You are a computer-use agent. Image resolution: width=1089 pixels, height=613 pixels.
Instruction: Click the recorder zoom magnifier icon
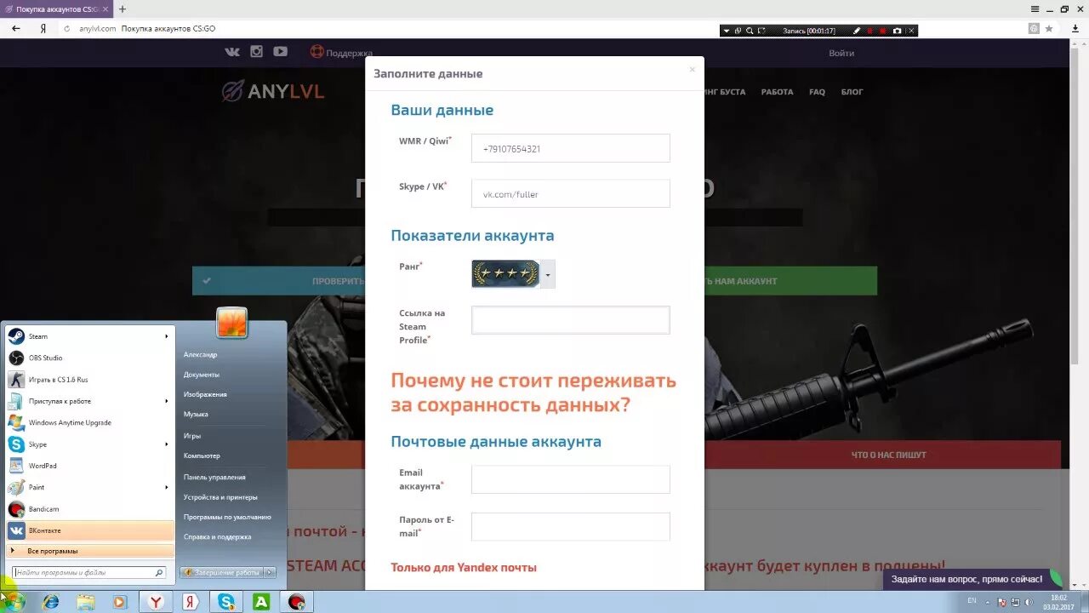click(750, 31)
